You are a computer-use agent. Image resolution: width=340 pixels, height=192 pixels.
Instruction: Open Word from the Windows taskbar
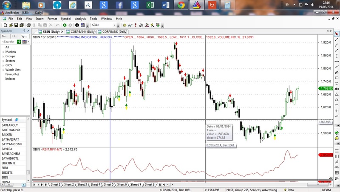click(166, 5)
